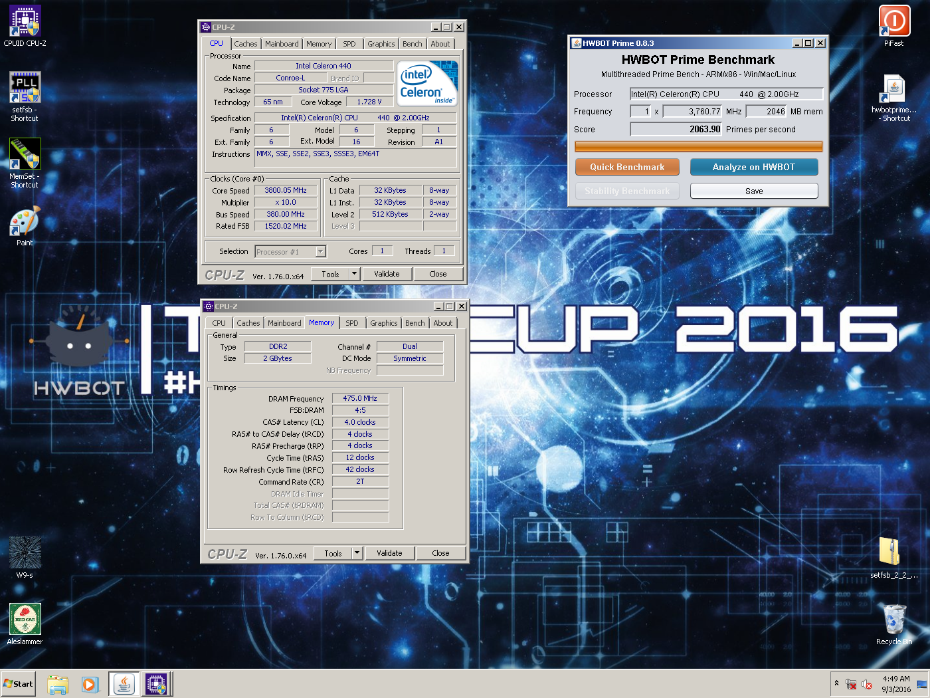
Task: Switch to CPU tab in bottom CPU-Z
Action: (219, 323)
